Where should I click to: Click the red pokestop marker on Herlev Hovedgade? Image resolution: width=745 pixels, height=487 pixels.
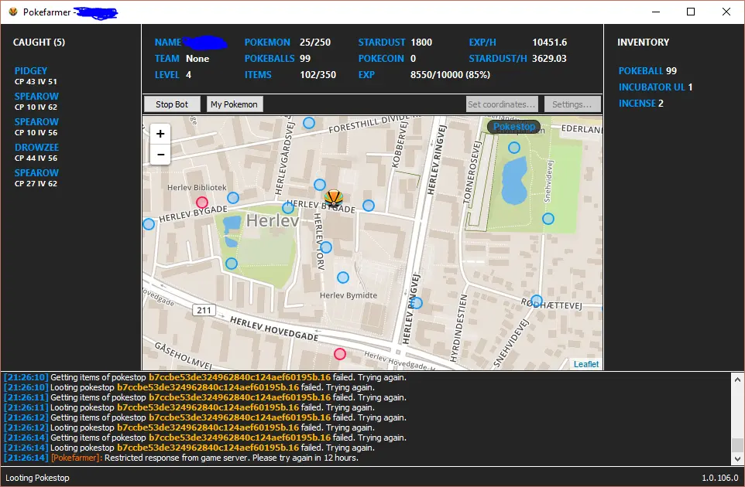[340, 354]
